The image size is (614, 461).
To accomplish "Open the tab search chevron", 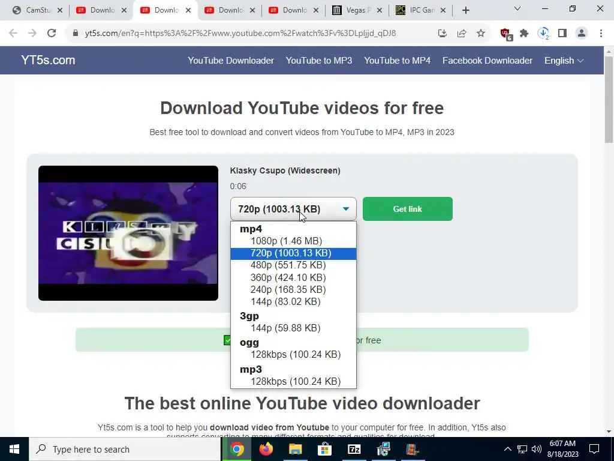I will pyautogui.click(x=517, y=8).
